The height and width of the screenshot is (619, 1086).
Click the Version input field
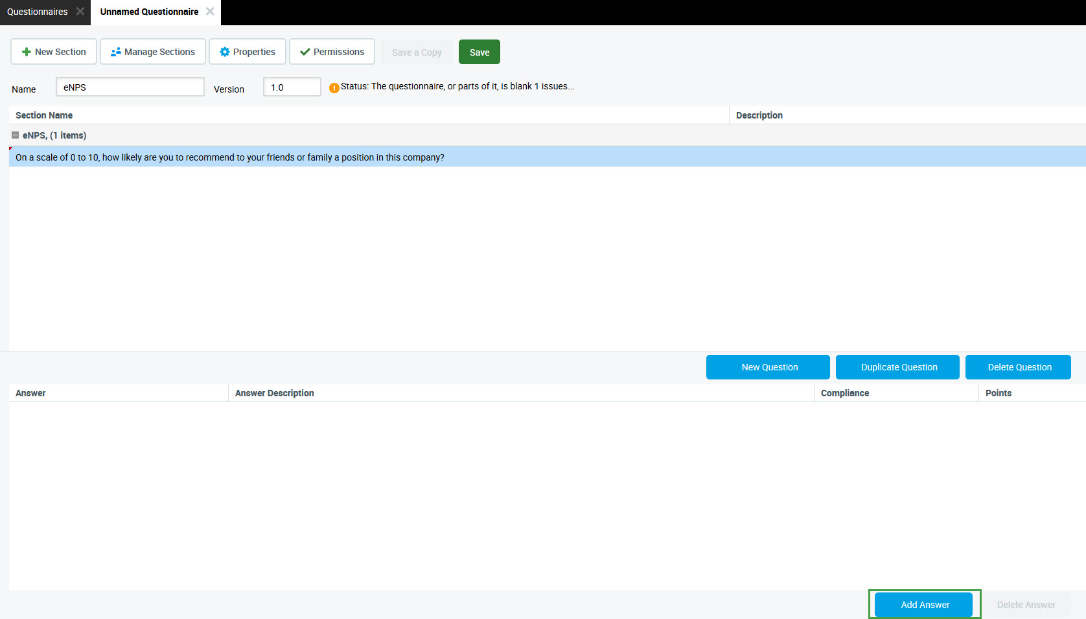[292, 87]
